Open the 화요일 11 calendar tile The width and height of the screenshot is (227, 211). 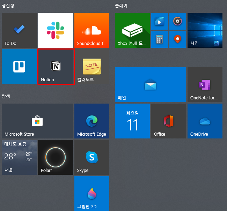[x=132, y=121]
